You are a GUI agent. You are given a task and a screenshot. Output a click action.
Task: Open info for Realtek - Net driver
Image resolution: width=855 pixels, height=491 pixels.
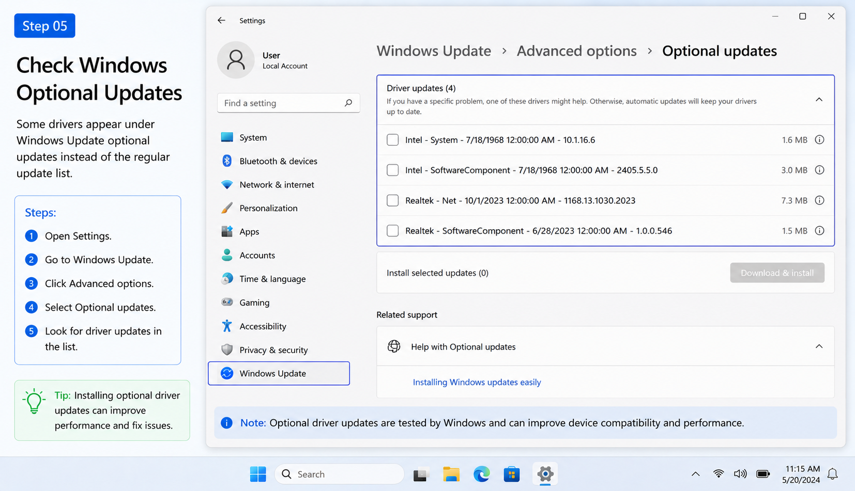click(x=819, y=200)
